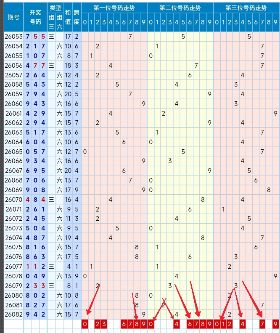Image resolution: width=280 pixels, height=333 pixels.
Task: Click first-position trend 9 in row 26060
Action: pyautogui.click(x=143, y=103)
